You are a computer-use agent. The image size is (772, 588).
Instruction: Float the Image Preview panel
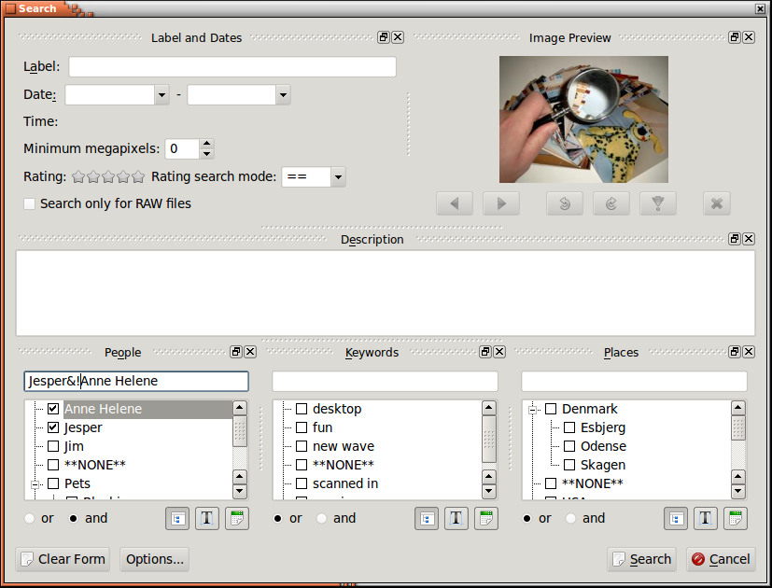click(x=735, y=37)
